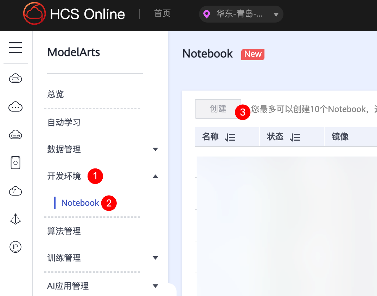Click the Notebook page title
377x296 pixels.
click(x=207, y=54)
